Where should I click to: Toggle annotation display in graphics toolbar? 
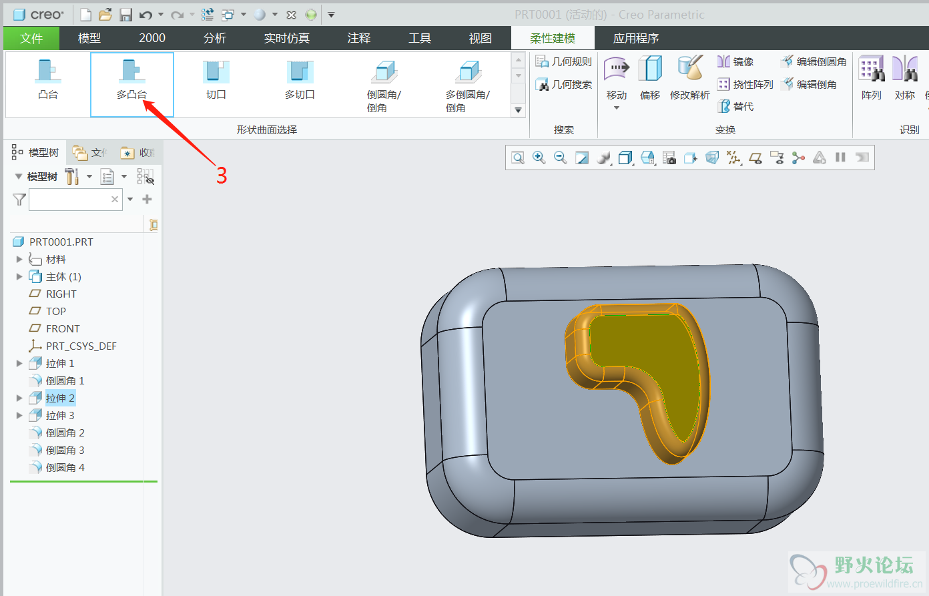[x=776, y=158]
